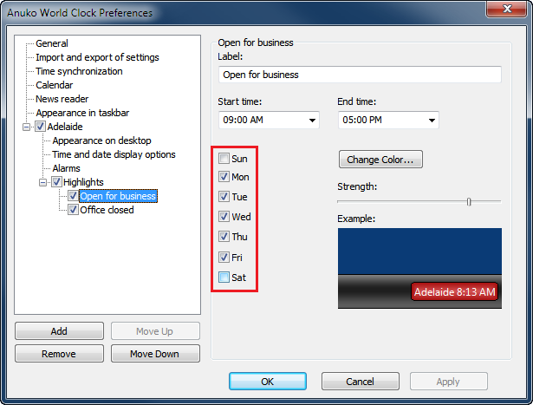Viewport: 533px width, 405px height.
Task: Enable the Sun day checkbox
Action: [224, 159]
